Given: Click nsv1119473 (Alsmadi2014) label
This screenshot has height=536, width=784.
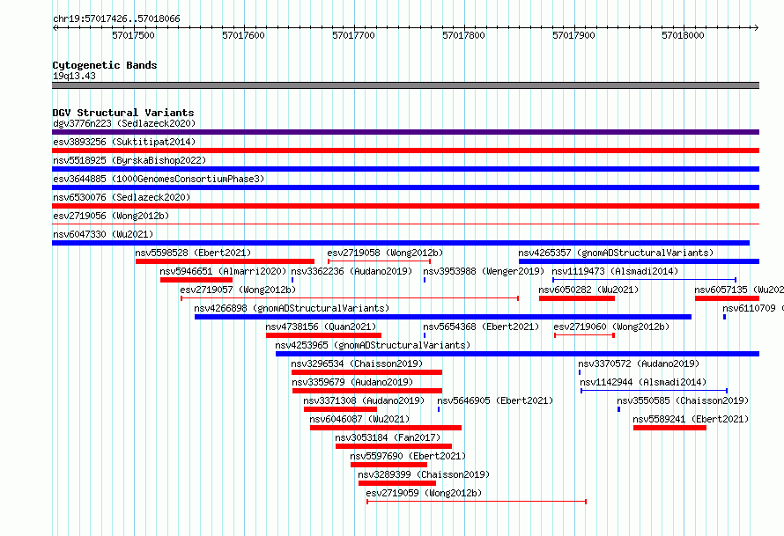Looking at the screenshot, I should [x=615, y=271].
